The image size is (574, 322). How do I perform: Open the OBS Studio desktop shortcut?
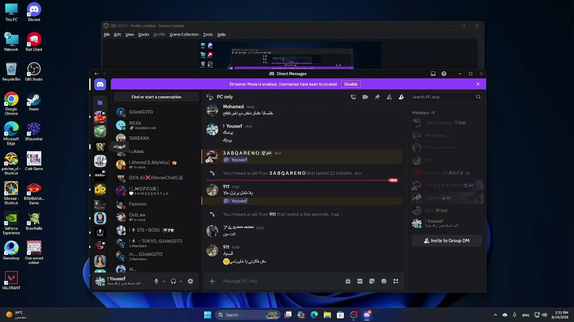[34, 72]
